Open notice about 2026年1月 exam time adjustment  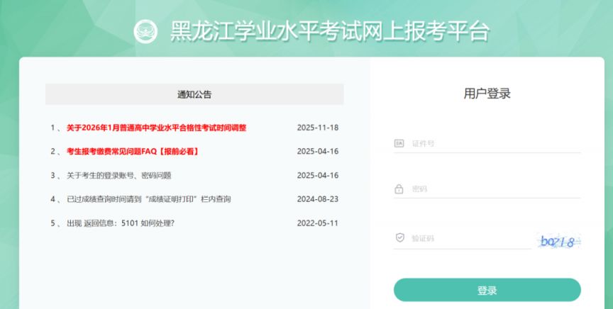tap(156, 128)
